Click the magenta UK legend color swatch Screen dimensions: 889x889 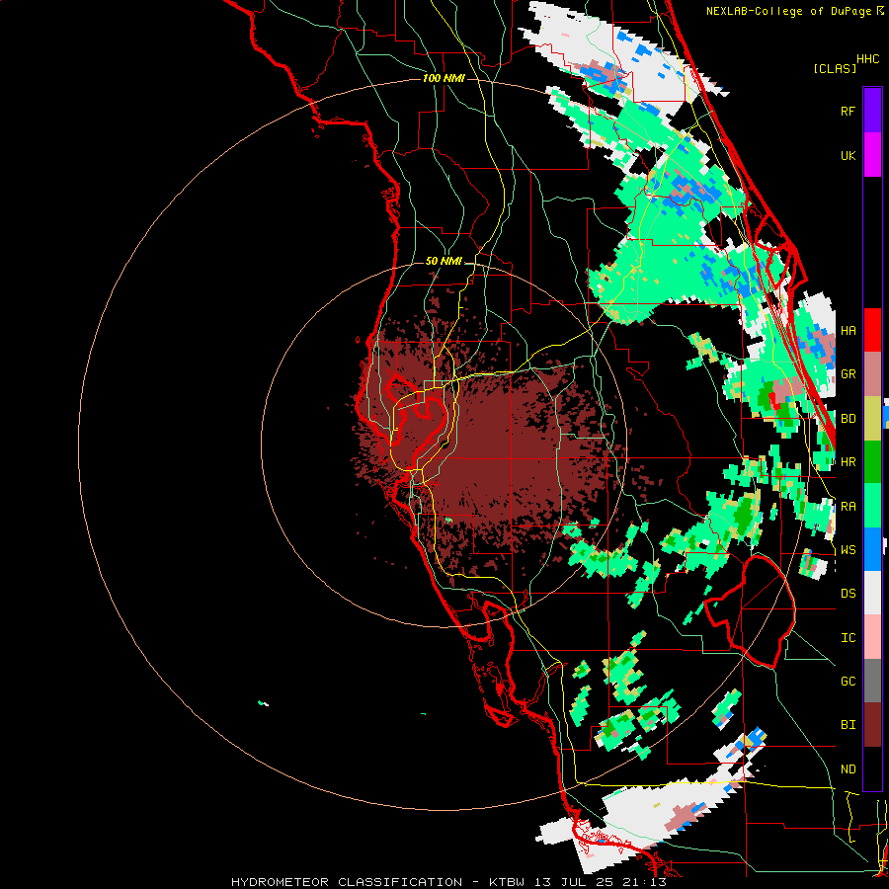[x=872, y=155]
